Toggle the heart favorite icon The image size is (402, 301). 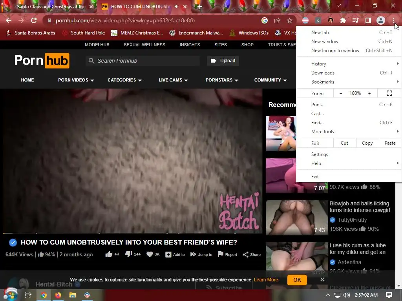[x=150, y=254]
